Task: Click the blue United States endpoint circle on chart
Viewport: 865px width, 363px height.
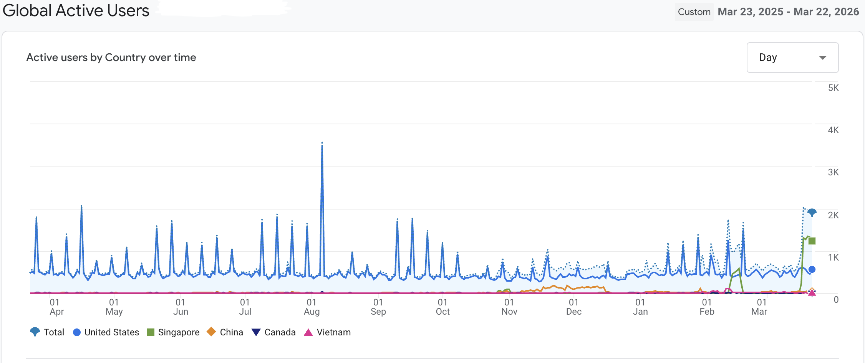Action: (x=812, y=269)
